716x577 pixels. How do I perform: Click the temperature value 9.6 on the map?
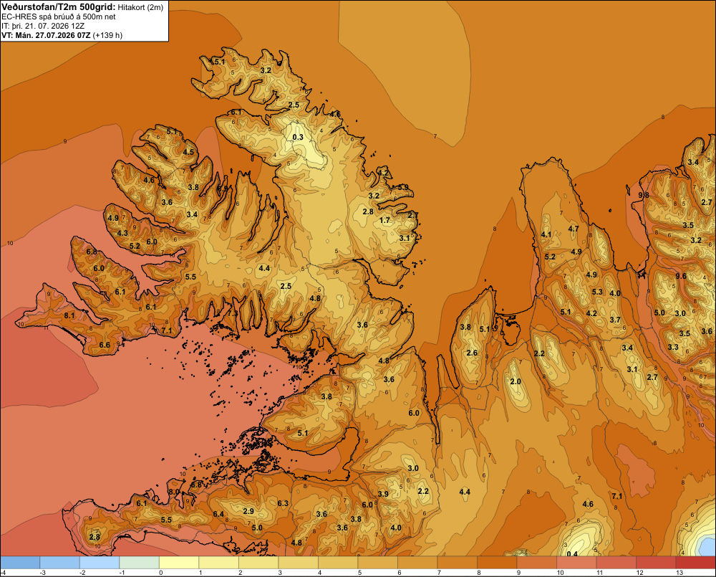tap(681, 276)
